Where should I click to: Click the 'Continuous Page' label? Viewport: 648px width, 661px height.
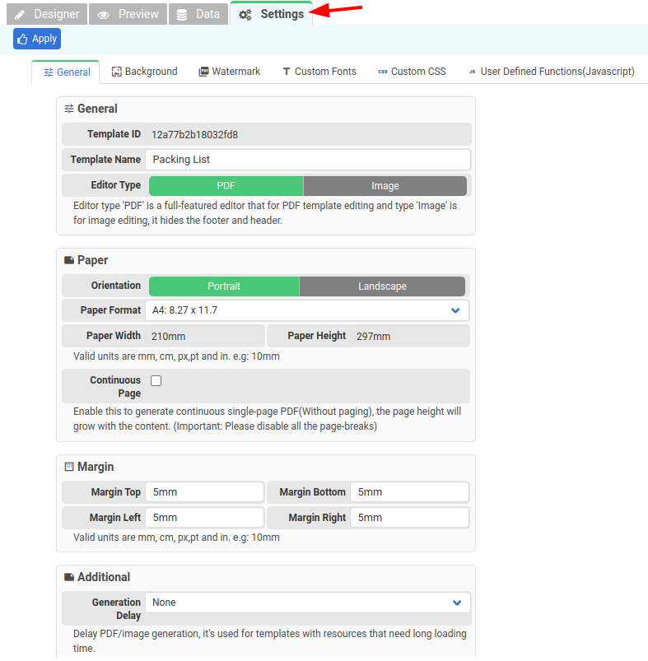pyautogui.click(x=115, y=387)
